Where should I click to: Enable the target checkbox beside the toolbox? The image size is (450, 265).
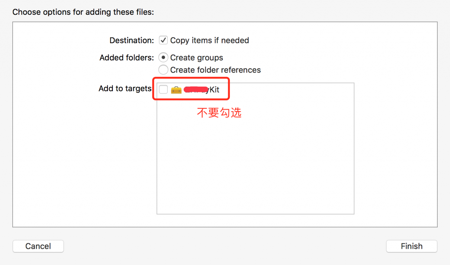[x=163, y=90]
